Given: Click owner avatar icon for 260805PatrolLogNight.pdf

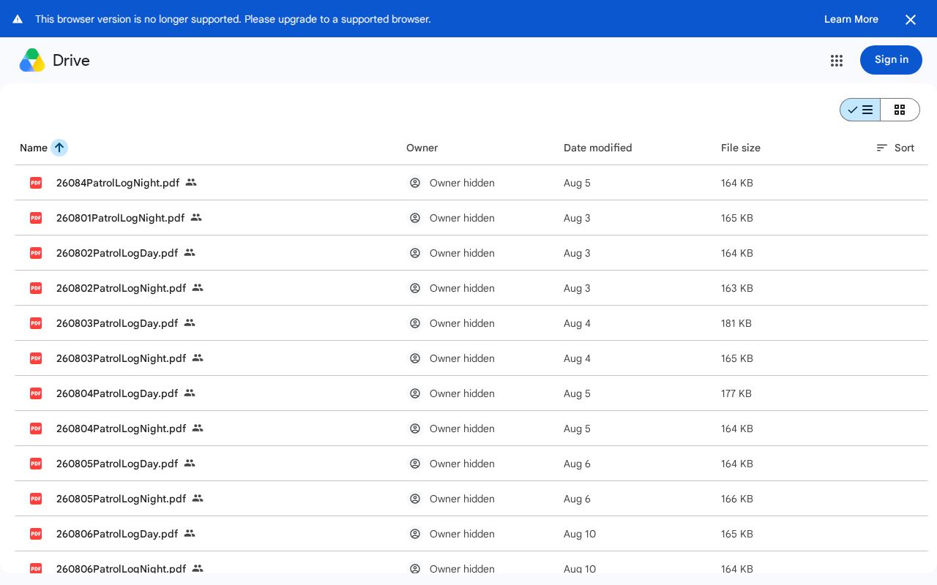Looking at the screenshot, I should (415, 499).
